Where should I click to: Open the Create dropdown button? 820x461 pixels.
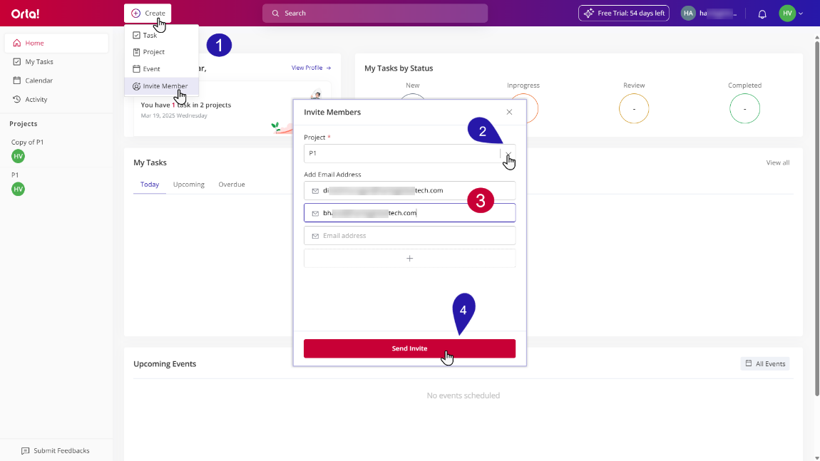click(148, 14)
